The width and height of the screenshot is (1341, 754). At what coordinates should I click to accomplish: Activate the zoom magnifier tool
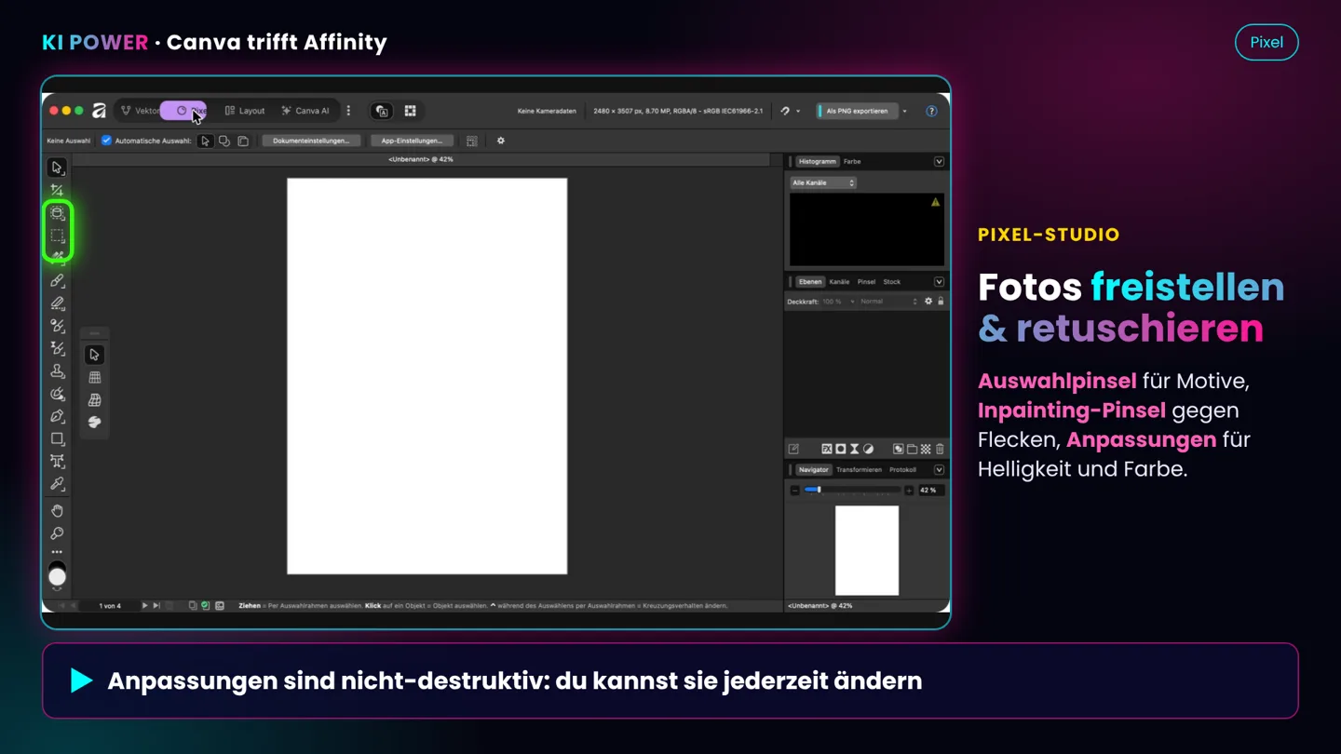[57, 533]
